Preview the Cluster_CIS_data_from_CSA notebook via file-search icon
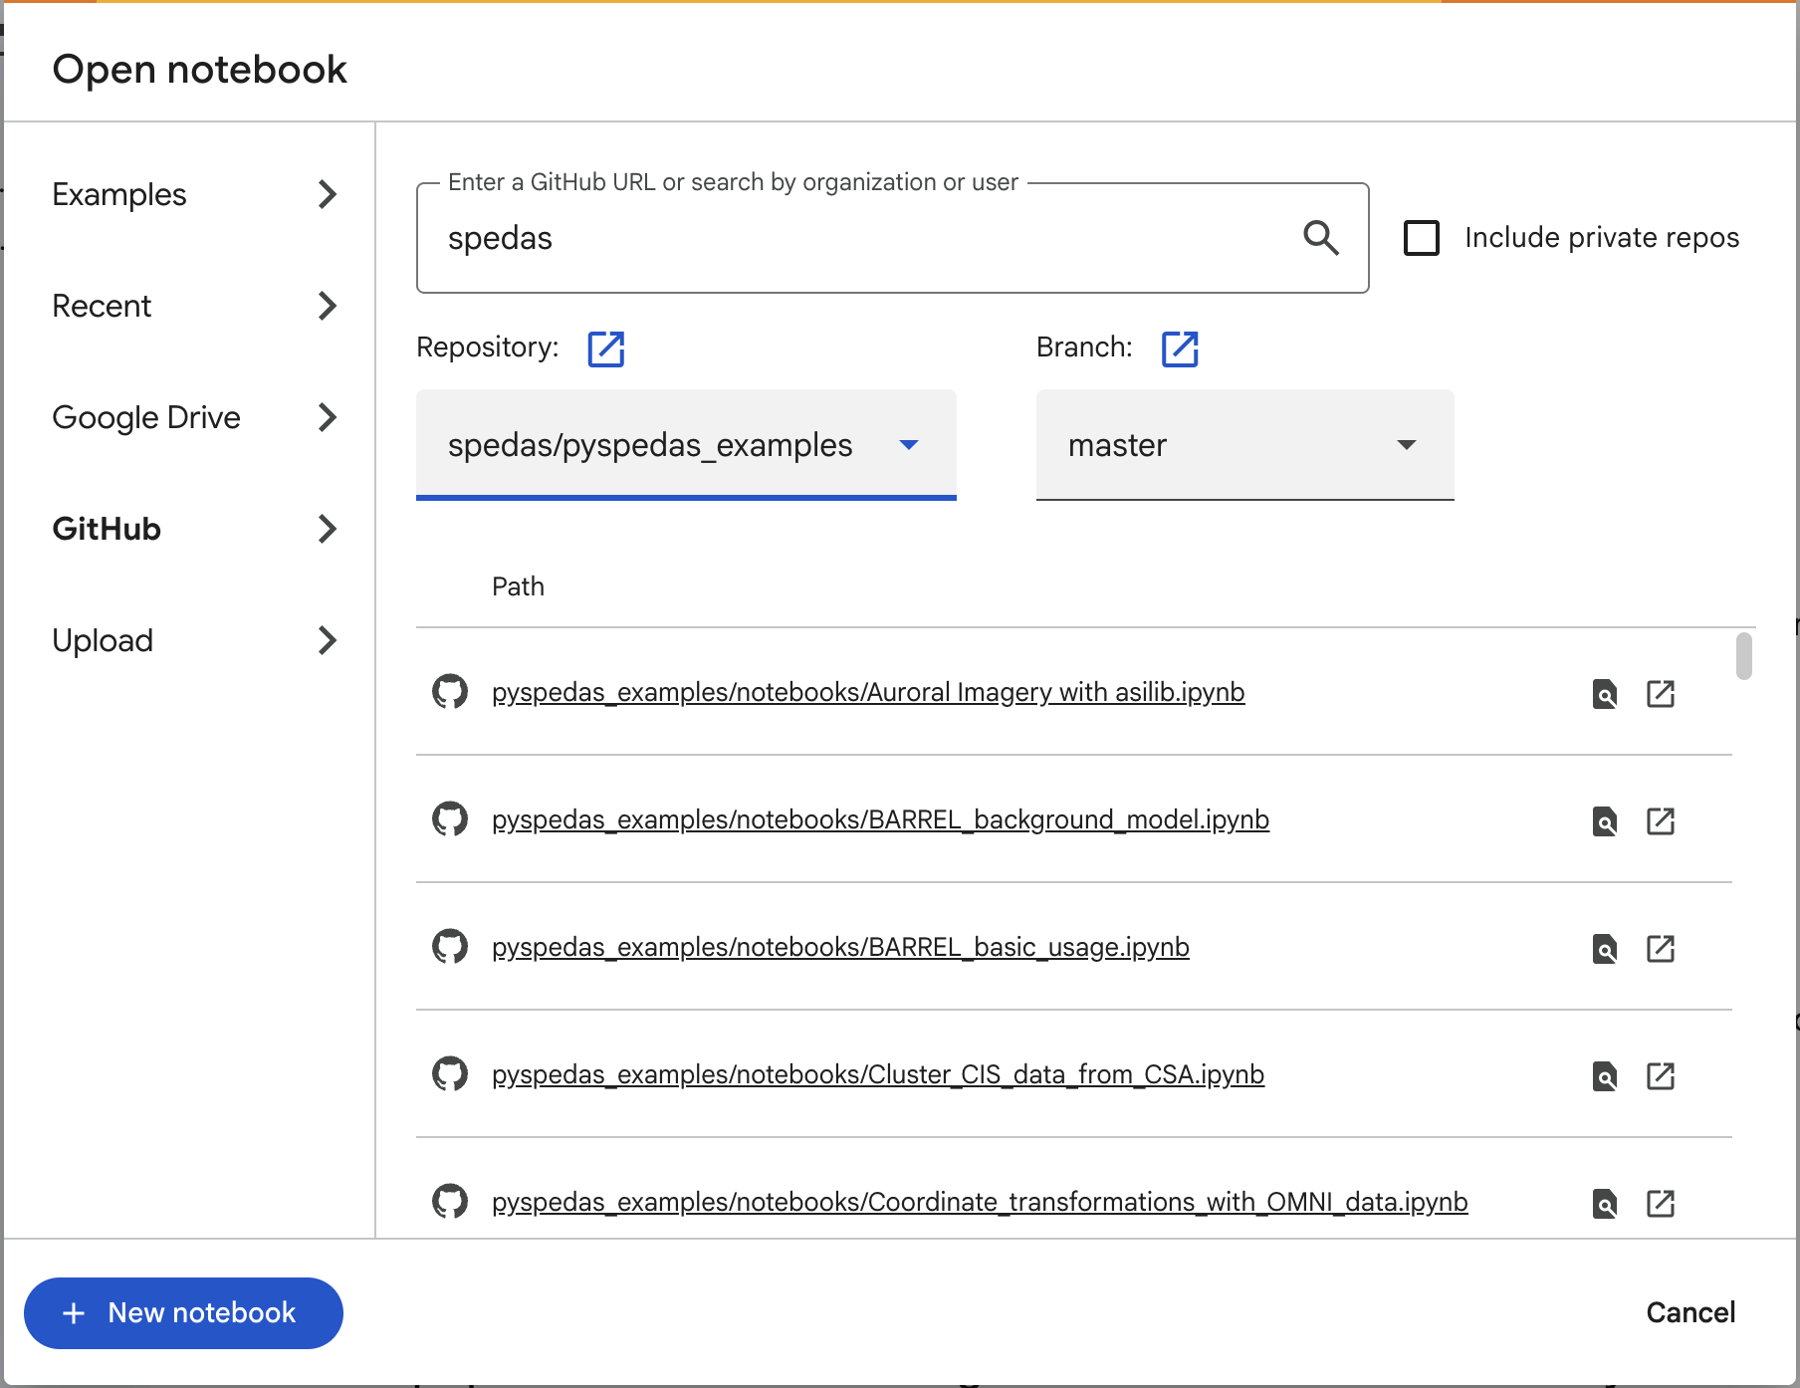1800x1388 pixels. click(1605, 1075)
